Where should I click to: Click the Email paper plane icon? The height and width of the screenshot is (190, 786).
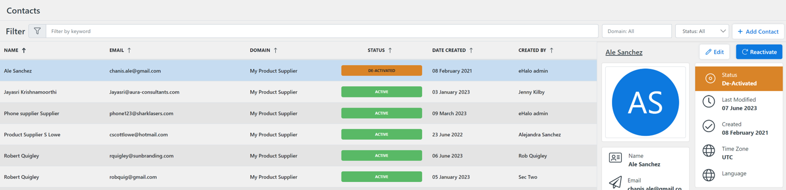(615, 182)
